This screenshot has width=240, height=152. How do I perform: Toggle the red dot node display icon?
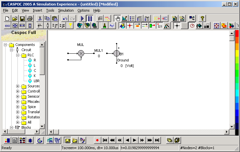[130, 26]
